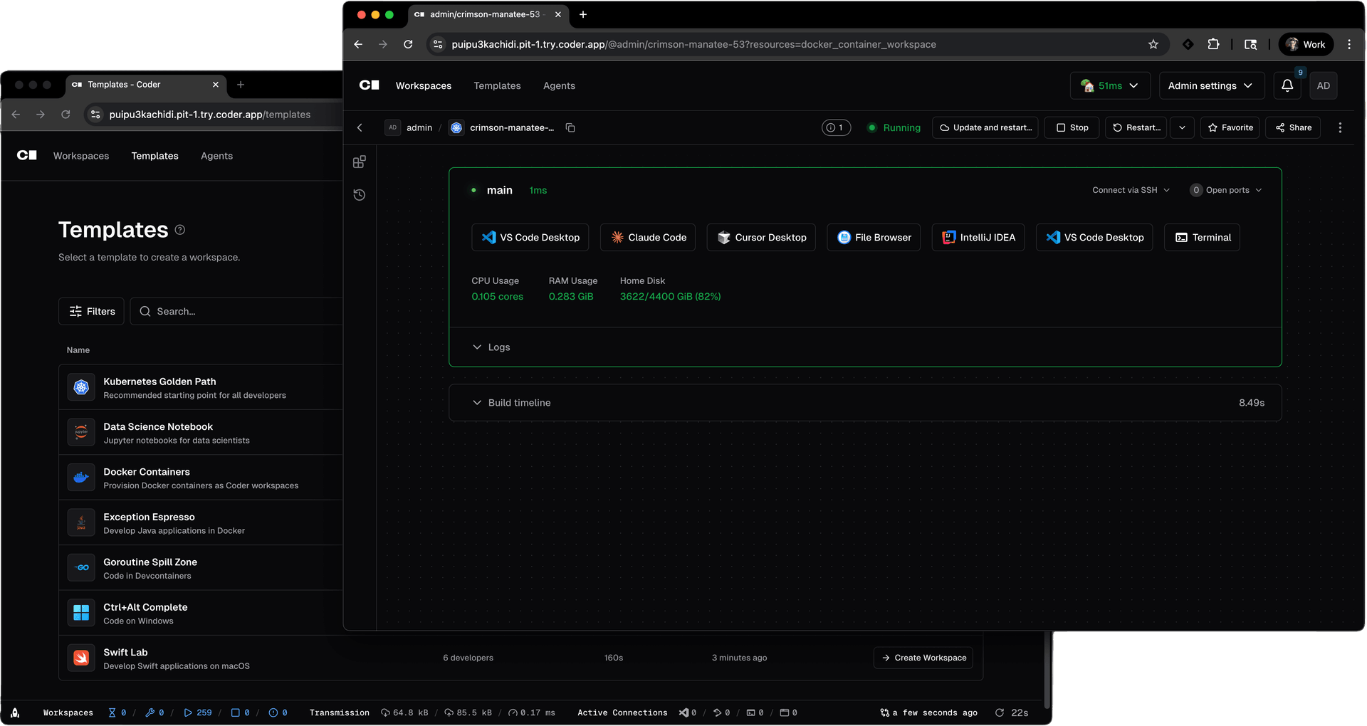Open the dropdown arrow next to Restart
The width and height of the screenshot is (1367, 726).
(1182, 127)
